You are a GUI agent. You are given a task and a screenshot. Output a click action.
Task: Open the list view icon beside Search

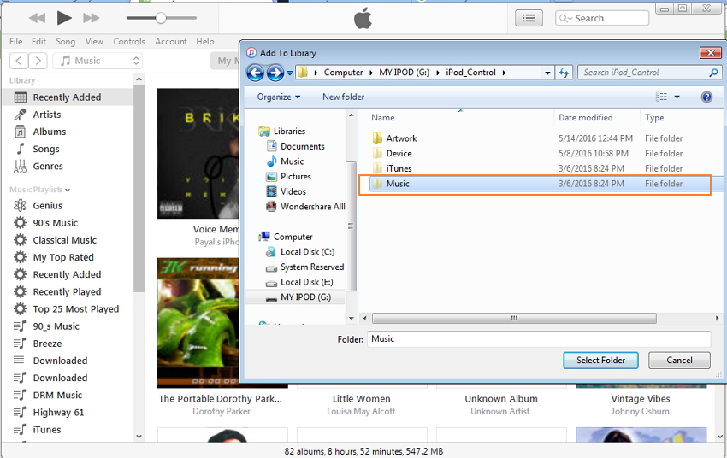[529, 18]
